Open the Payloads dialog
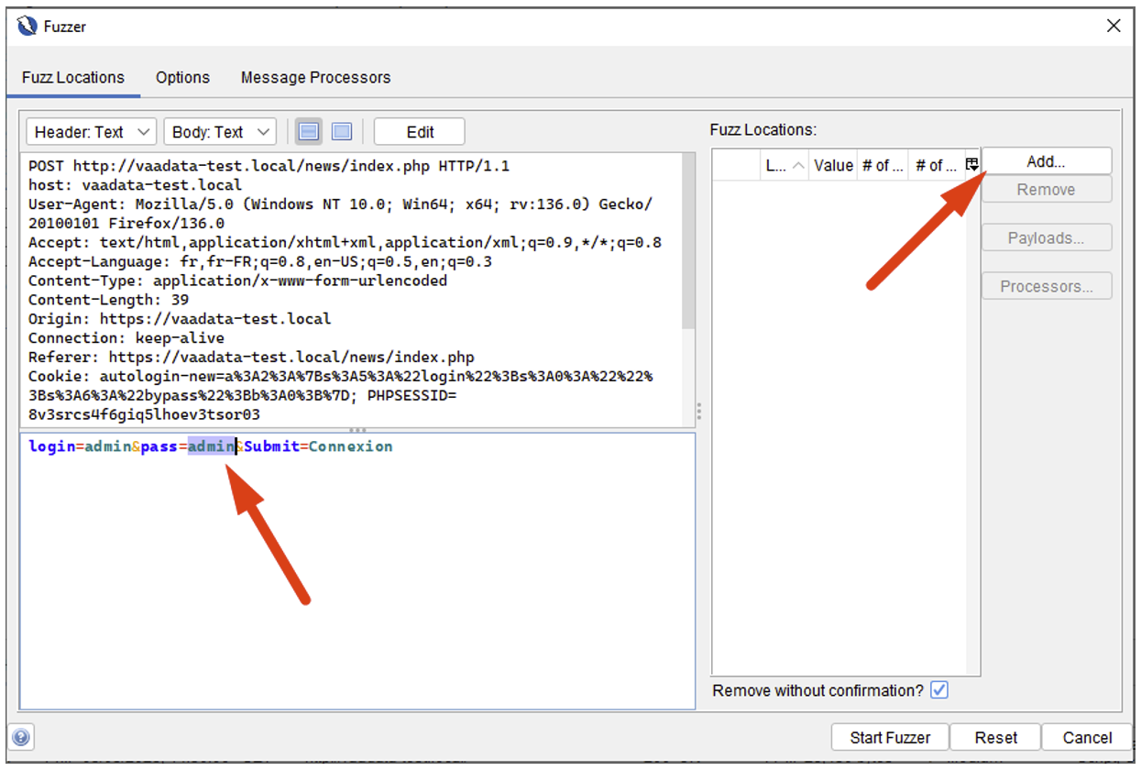 coord(1046,237)
